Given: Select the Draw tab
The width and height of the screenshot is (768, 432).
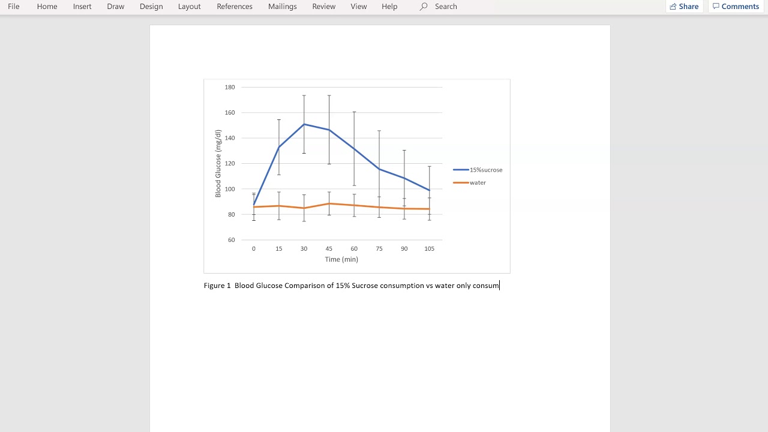Looking at the screenshot, I should coord(116,7).
